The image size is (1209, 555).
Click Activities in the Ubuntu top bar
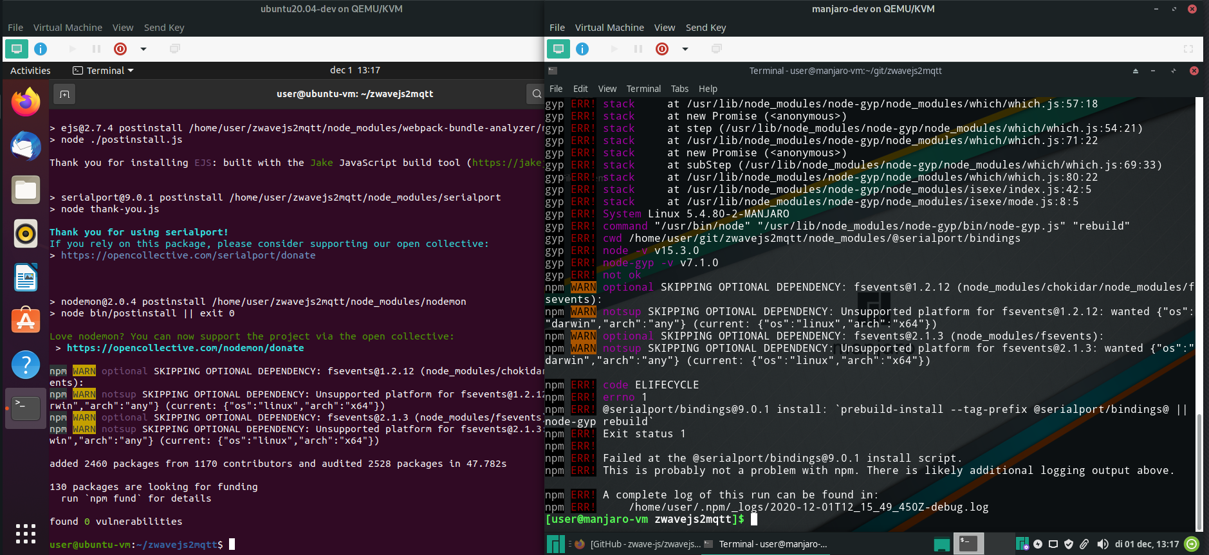tap(30, 71)
